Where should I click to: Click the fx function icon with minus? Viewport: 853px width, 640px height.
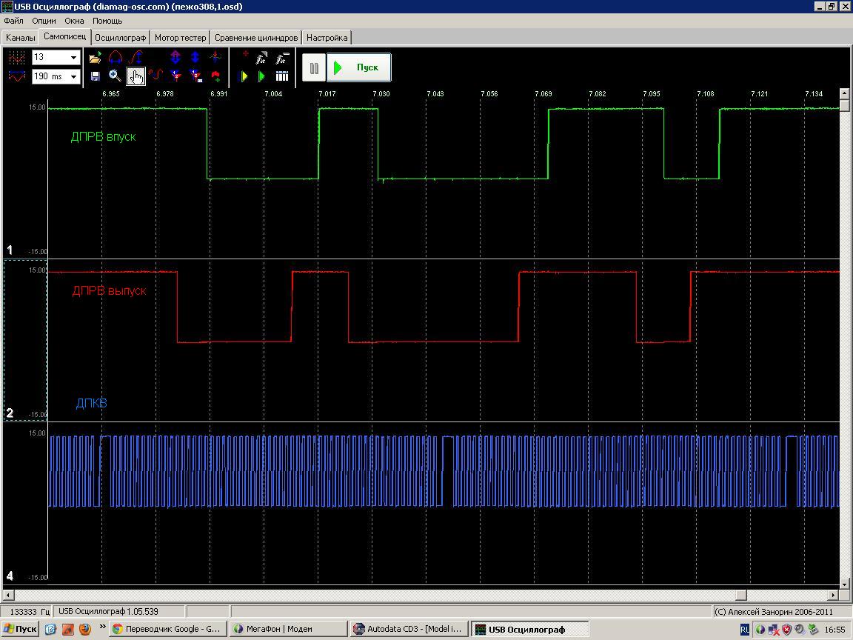click(282, 58)
